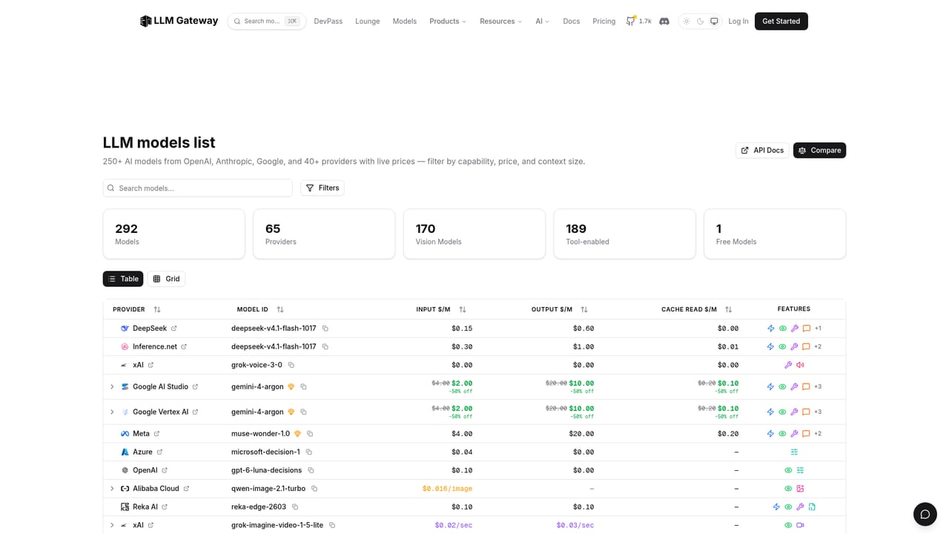Sort table by Model ID column
This screenshot has width=949, height=534.
(x=280, y=309)
